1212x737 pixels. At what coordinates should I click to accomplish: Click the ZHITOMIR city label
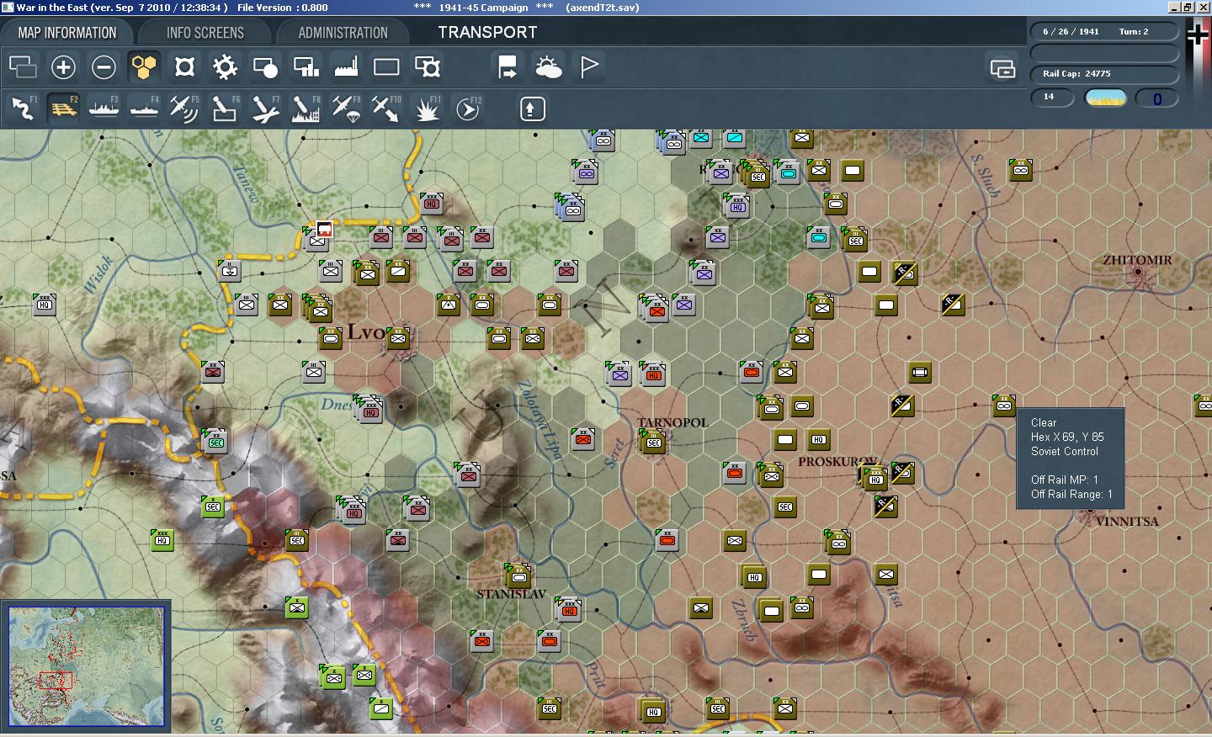point(1137,260)
